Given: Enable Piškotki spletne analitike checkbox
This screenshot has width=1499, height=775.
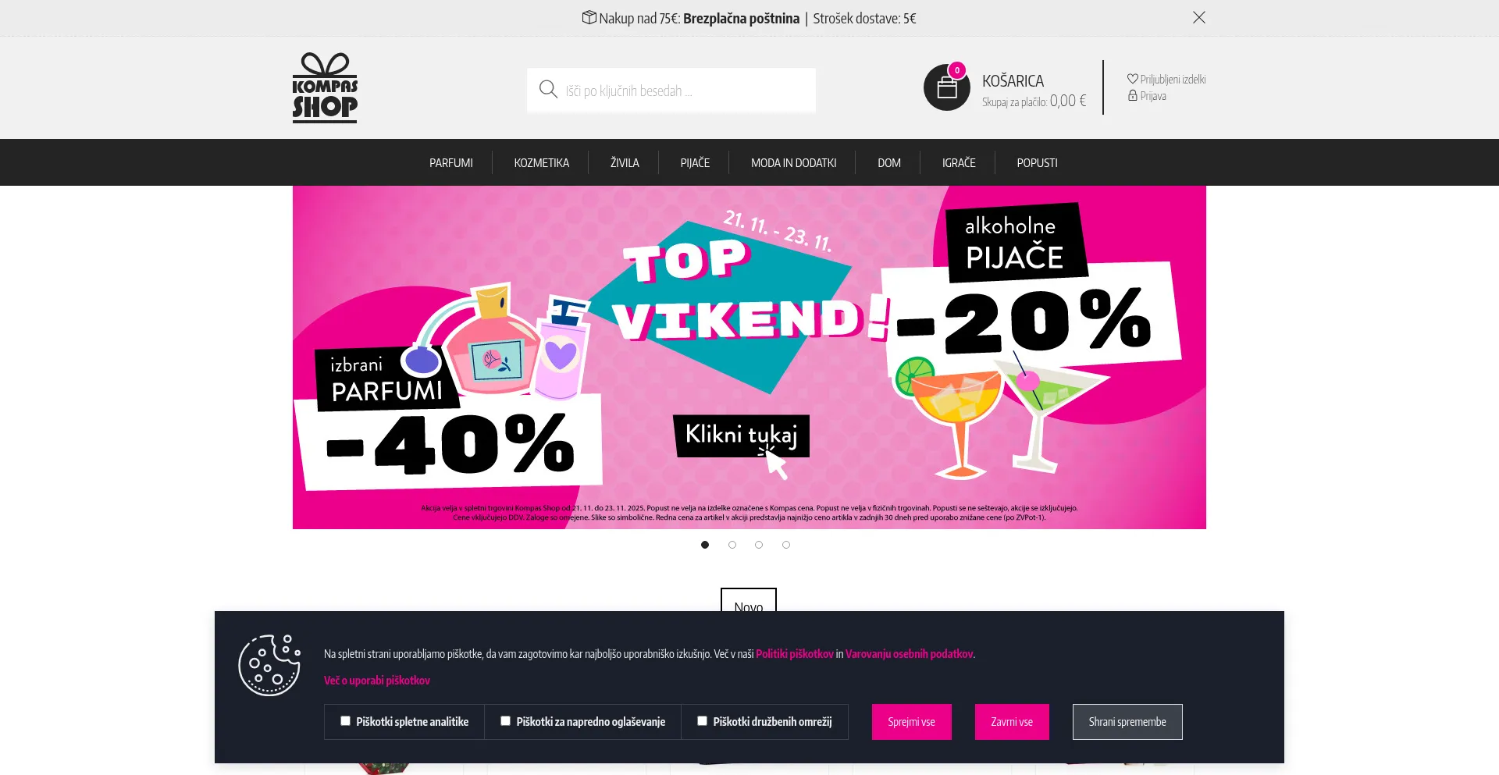Looking at the screenshot, I should 345,721.
